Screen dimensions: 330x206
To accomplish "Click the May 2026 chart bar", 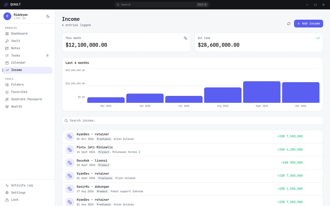I will pyautogui.click(x=106, y=100).
